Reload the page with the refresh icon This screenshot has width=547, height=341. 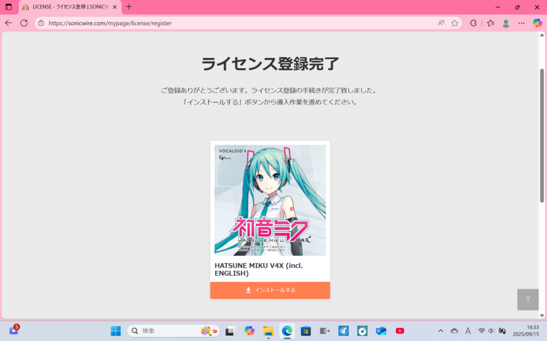[24, 23]
